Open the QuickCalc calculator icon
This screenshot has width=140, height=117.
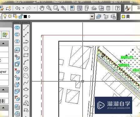point(108,8)
